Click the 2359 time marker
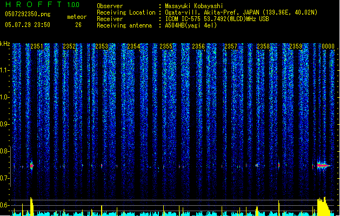The image size is (340, 216). (296, 46)
